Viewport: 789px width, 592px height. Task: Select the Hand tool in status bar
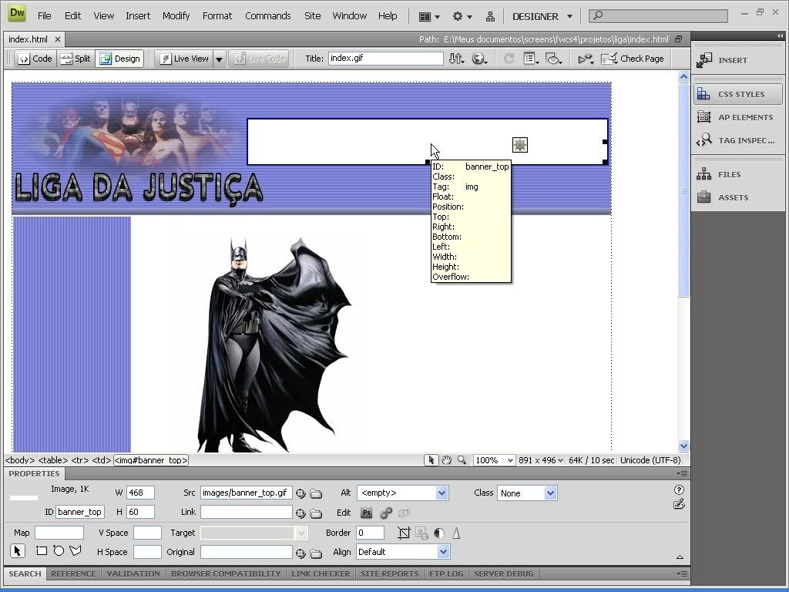tap(446, 460)
